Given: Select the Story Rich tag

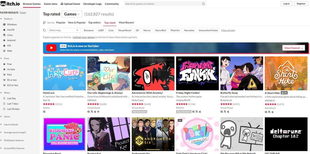Looking at the screenshot, I should (x=161, y=30).
